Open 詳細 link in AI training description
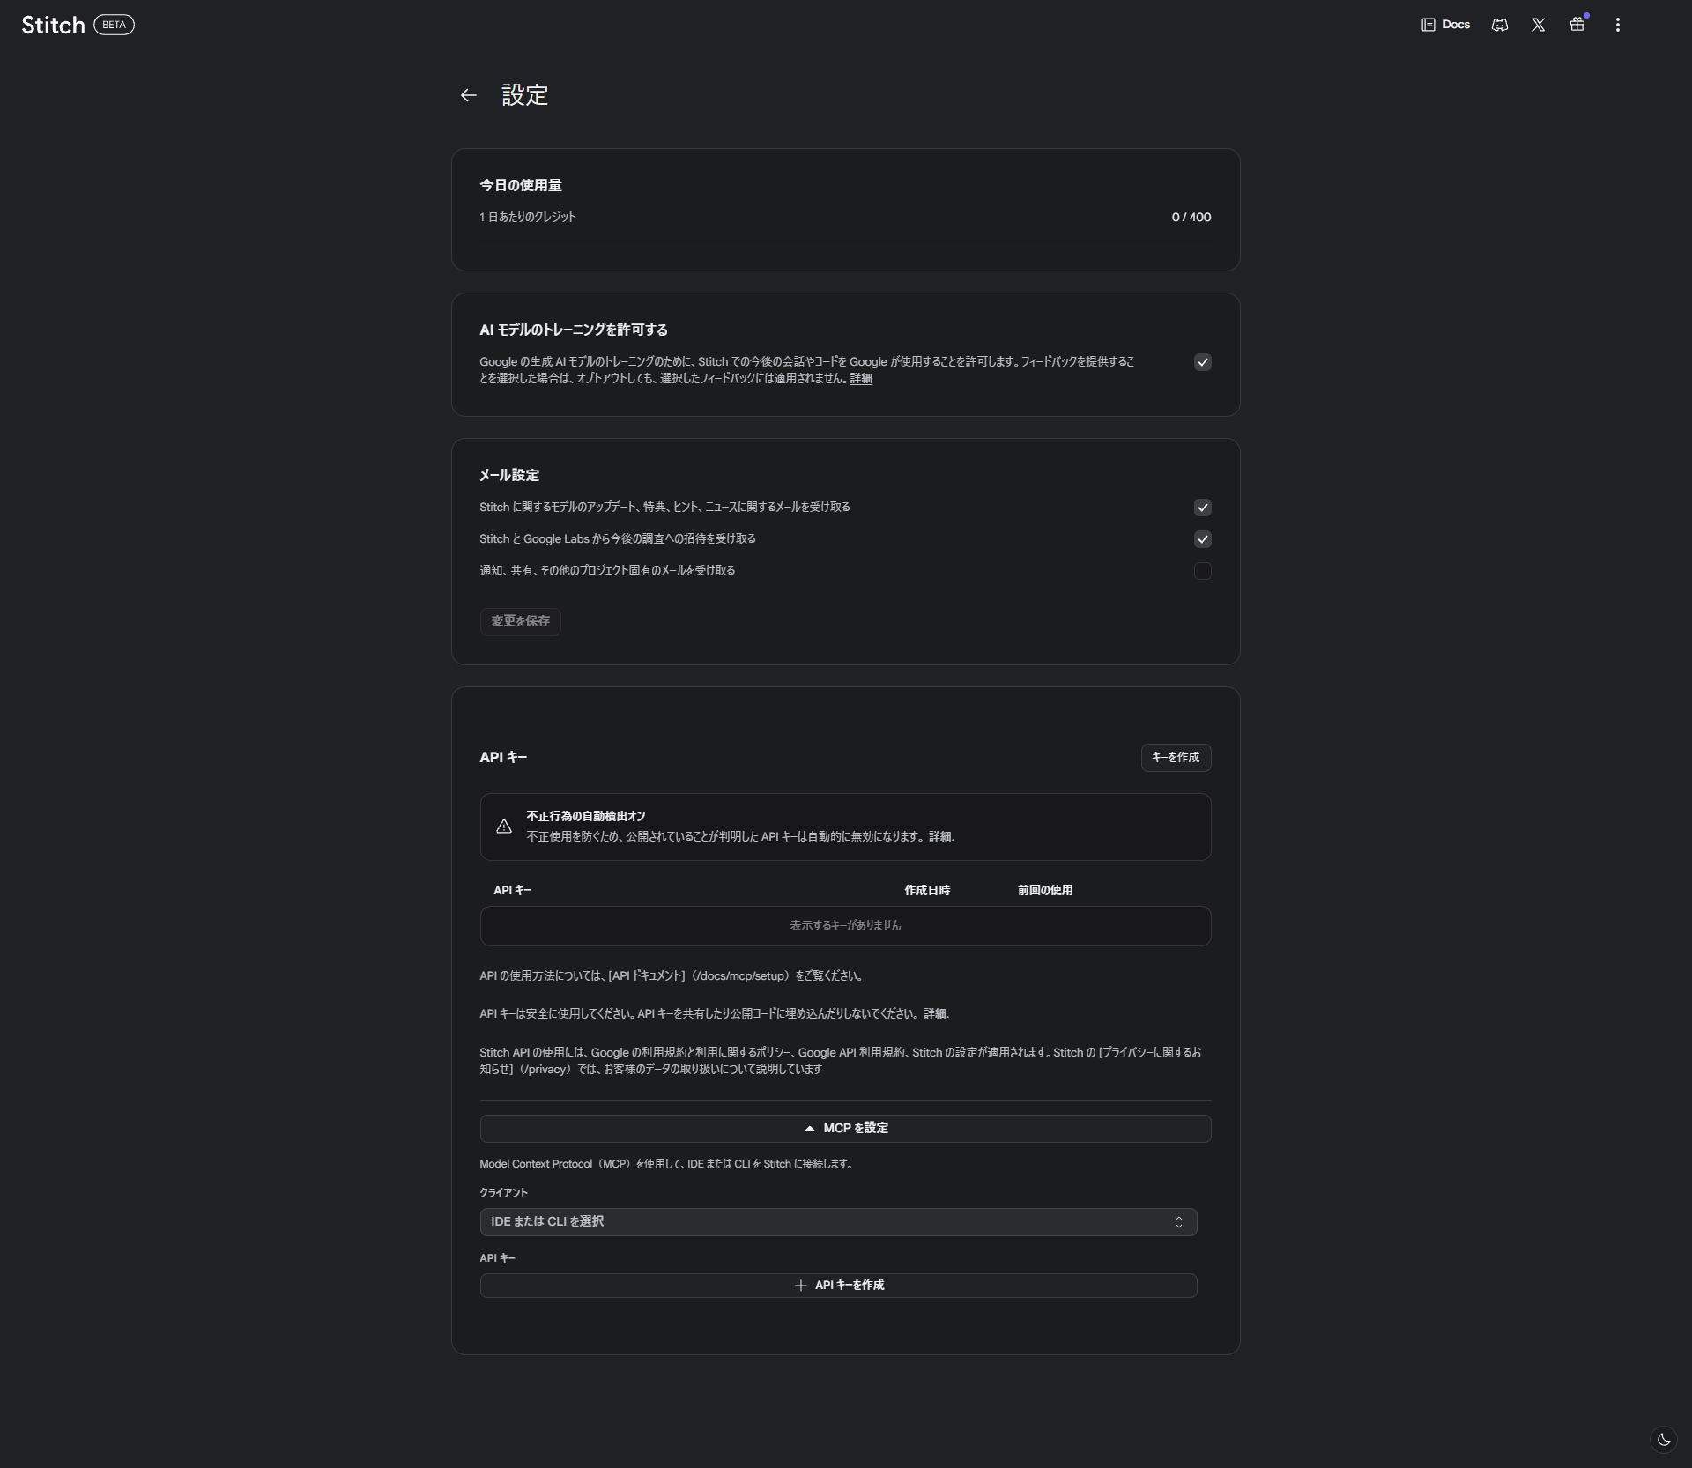 861,379
